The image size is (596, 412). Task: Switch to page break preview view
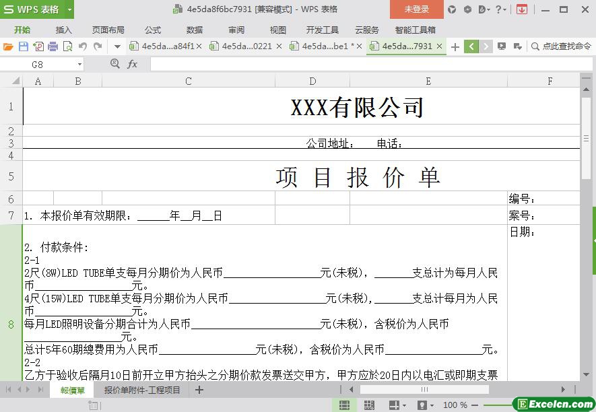[x=369, y=405]
